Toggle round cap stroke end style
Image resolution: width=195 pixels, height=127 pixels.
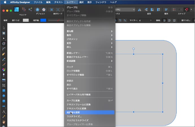click(169, 20)
